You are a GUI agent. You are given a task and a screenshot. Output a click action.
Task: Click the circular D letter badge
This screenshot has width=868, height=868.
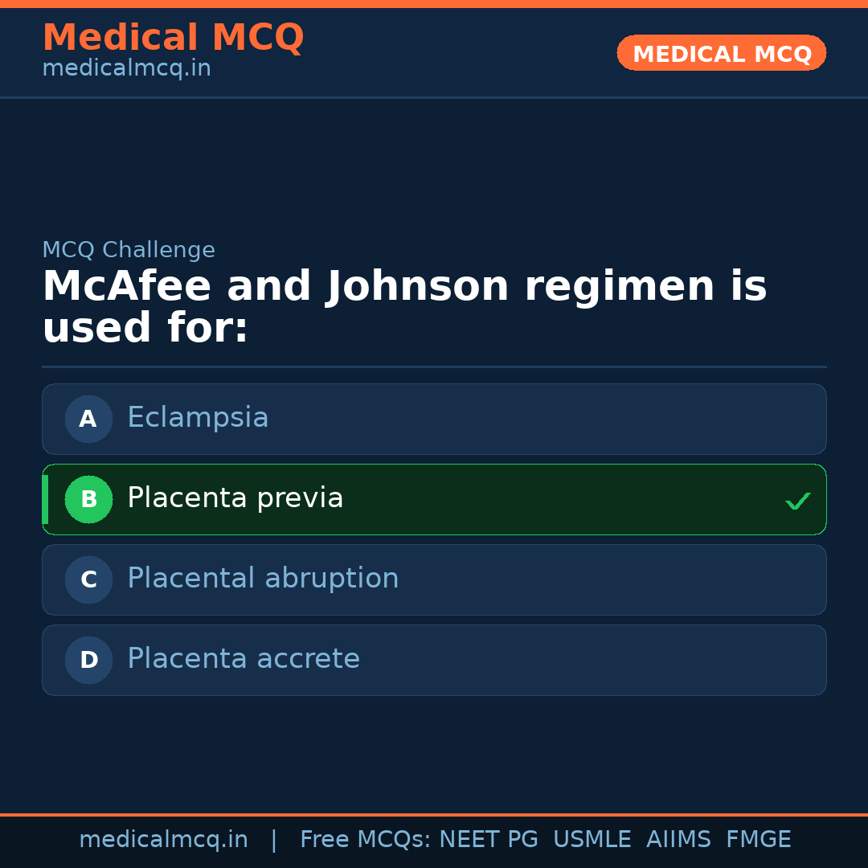pos(88,660)
